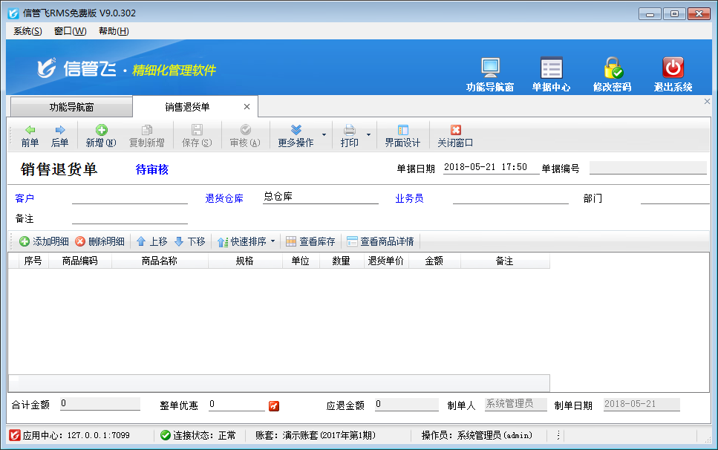Click 删除明细 to remove a line

99,241
